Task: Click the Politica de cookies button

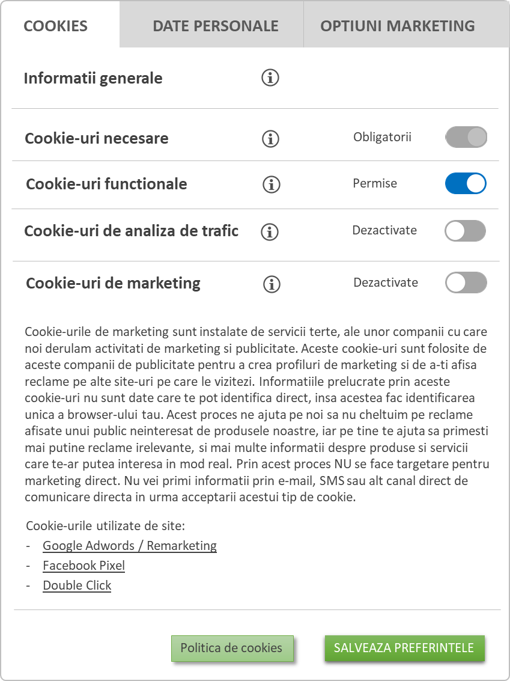Action: (x=232, y=648)
